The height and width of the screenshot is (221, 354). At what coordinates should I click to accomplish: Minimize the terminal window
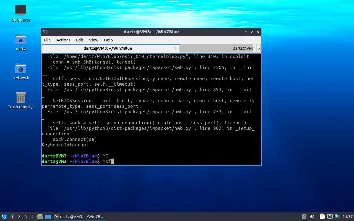(246, 32)
